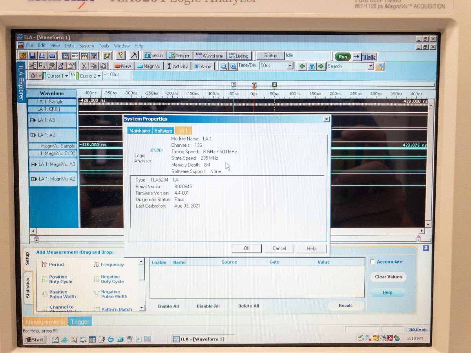
Task: Switch to the Trigger bottom tab
Action: 80,322
